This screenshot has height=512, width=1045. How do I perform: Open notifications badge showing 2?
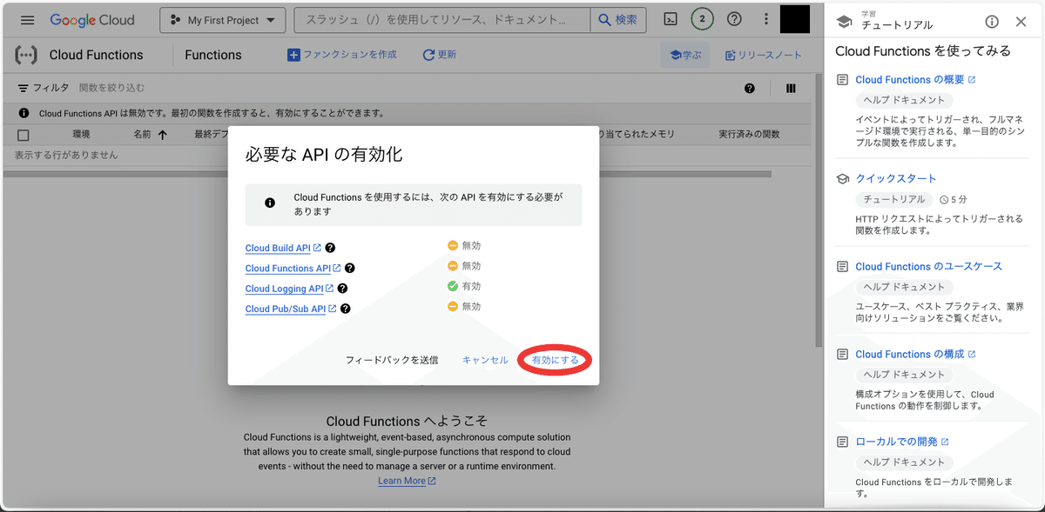pos(702,20)
